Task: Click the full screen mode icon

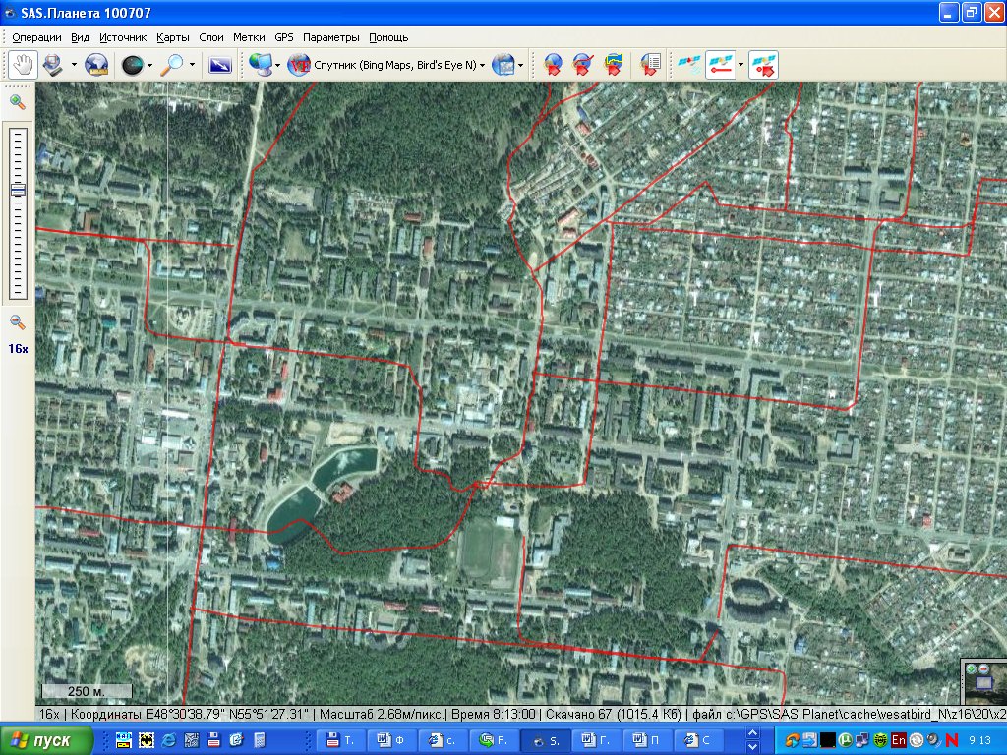Action: point(220,65)
